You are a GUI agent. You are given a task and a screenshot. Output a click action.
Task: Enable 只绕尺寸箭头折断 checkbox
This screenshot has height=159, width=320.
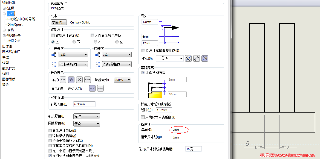[x=143, y=117]
